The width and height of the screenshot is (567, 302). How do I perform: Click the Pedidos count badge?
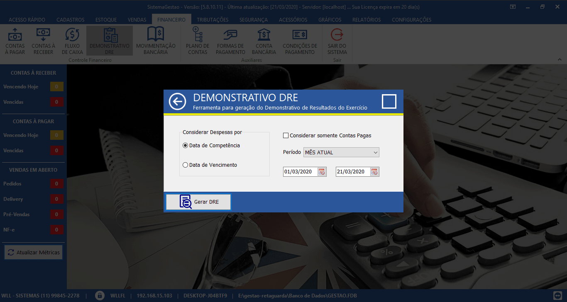[57, 184]
